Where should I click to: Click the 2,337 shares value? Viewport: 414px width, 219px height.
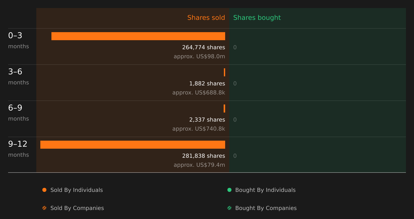[207, 120]
